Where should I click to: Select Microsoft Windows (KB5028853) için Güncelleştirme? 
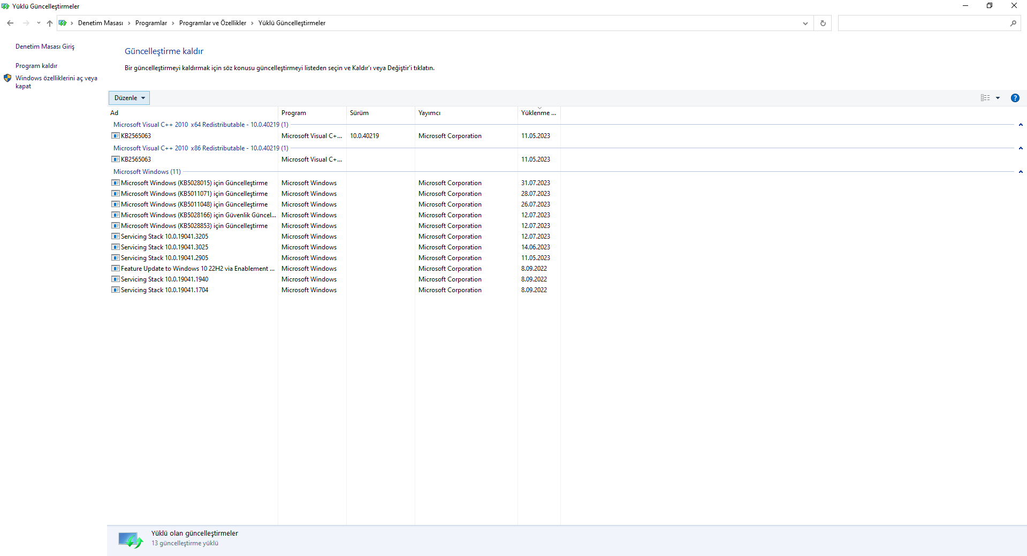pyautogui.click(x=194, y=226)
